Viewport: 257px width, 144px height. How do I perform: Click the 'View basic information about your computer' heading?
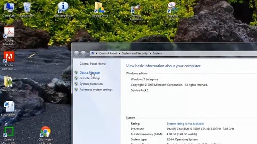(x=163, y=66)
